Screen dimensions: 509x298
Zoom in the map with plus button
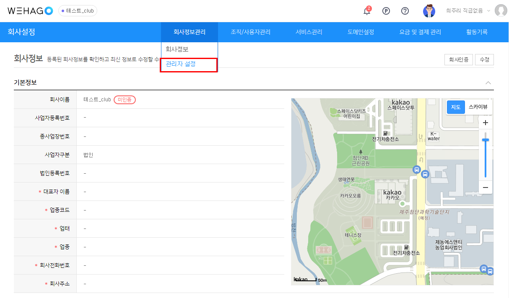click(x=486, y=123)
